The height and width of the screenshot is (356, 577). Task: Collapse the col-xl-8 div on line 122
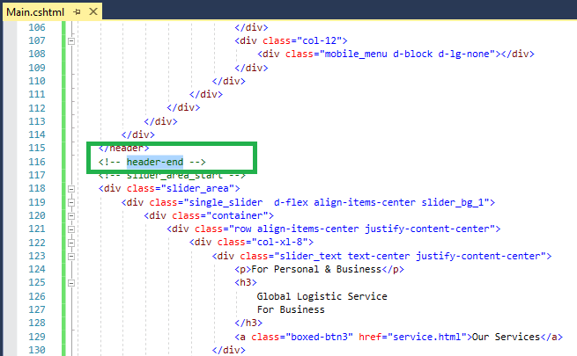71,243
